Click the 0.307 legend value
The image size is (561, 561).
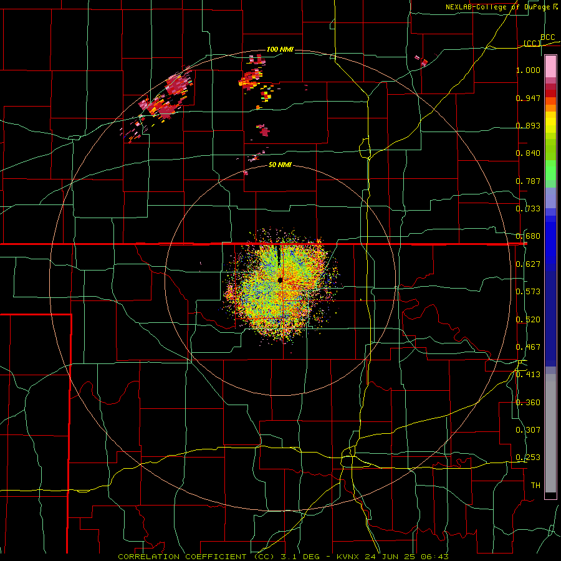pyautogui.click(x=528, y=430)
